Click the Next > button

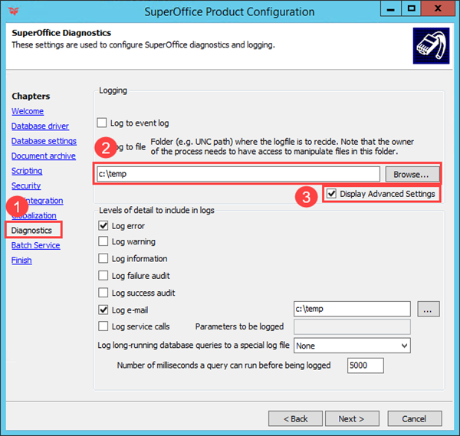click(352, 418)
